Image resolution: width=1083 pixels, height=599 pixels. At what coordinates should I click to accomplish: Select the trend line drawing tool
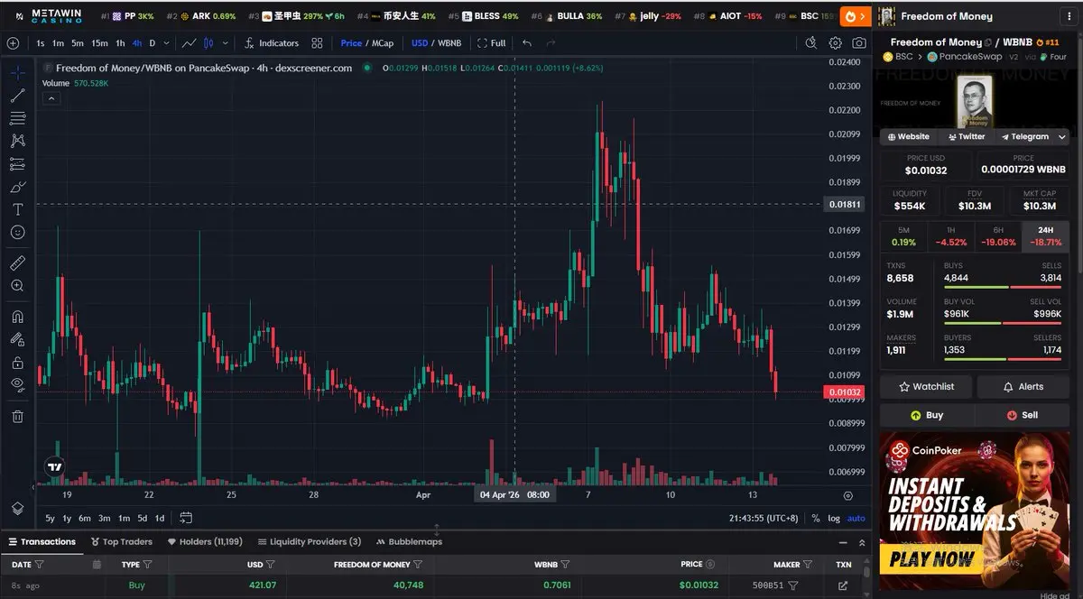17,96
